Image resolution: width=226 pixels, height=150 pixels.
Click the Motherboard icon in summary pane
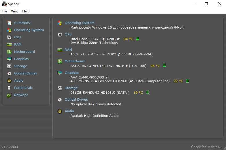[x=60, y=61]
